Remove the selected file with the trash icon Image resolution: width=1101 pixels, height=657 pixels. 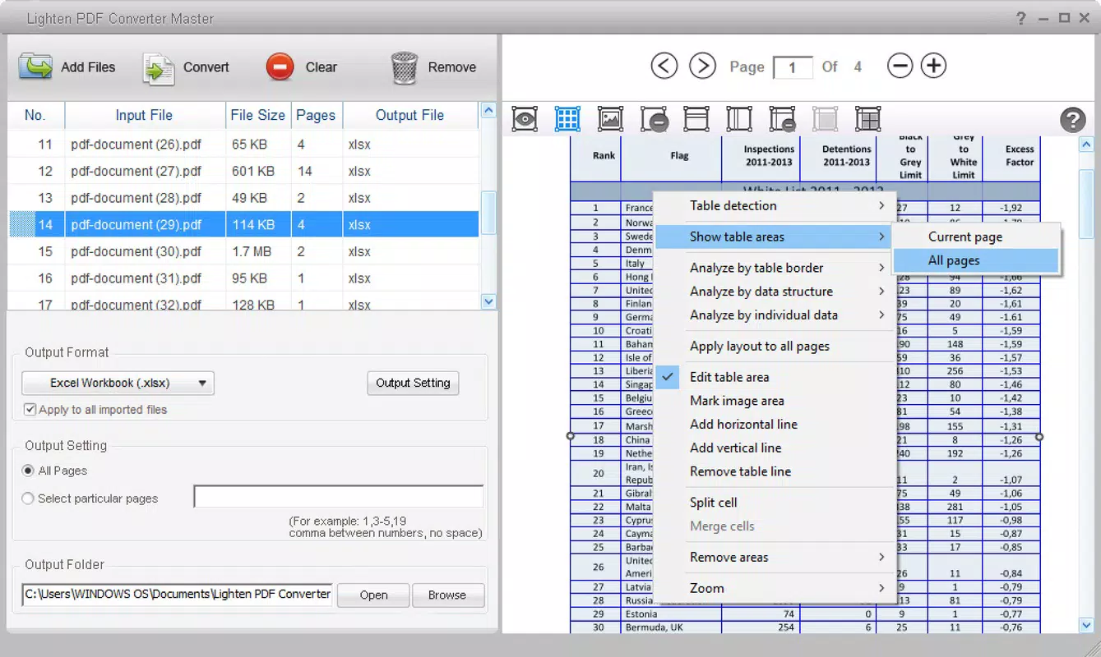pyautogui.click(x=404, y=68)
